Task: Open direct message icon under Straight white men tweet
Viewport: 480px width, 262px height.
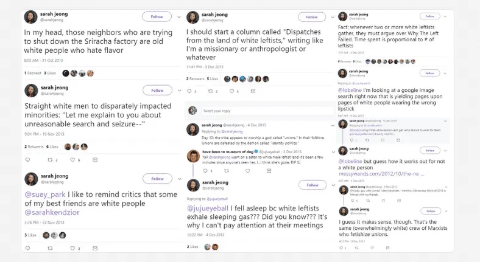Action: tap(95, 160)
